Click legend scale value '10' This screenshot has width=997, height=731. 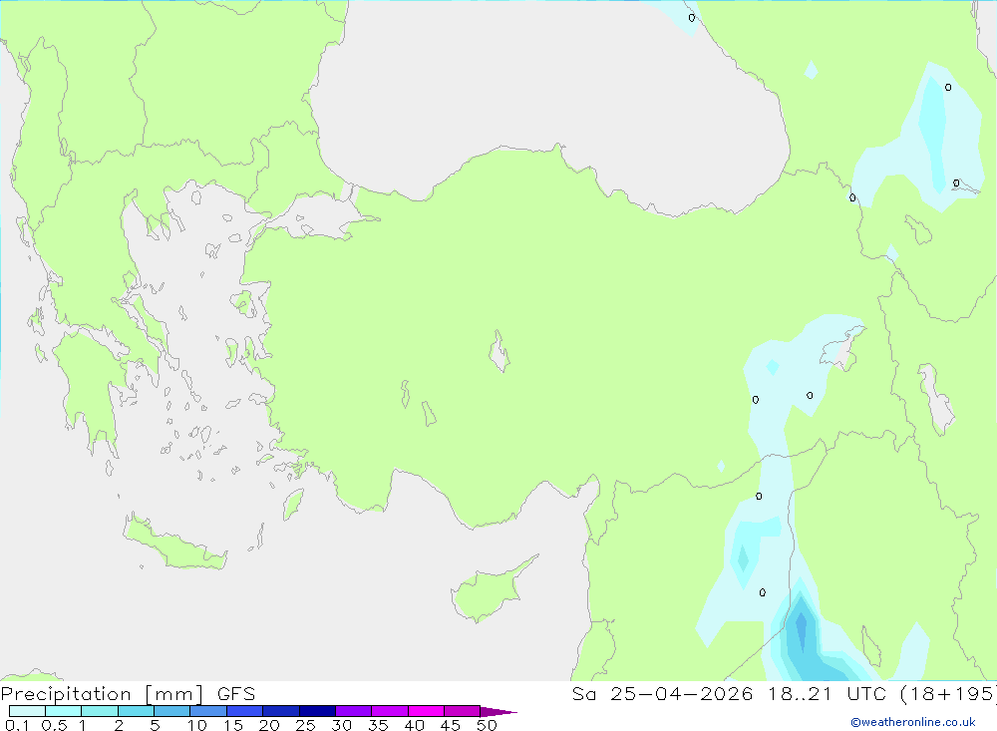coord(196,725)
